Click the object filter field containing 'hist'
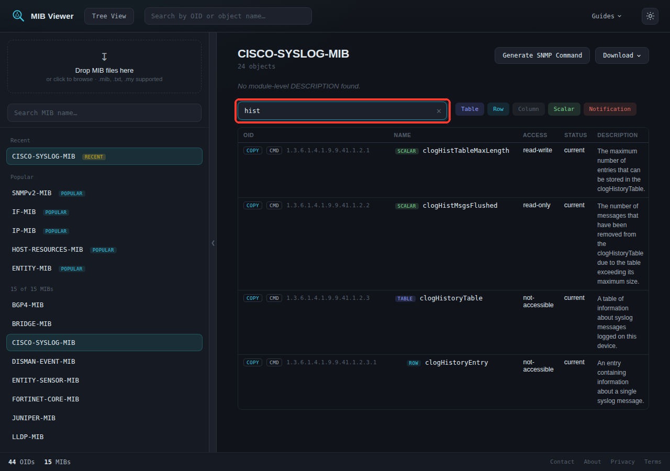Screen dimensions: 670x471 coord(342,111)
